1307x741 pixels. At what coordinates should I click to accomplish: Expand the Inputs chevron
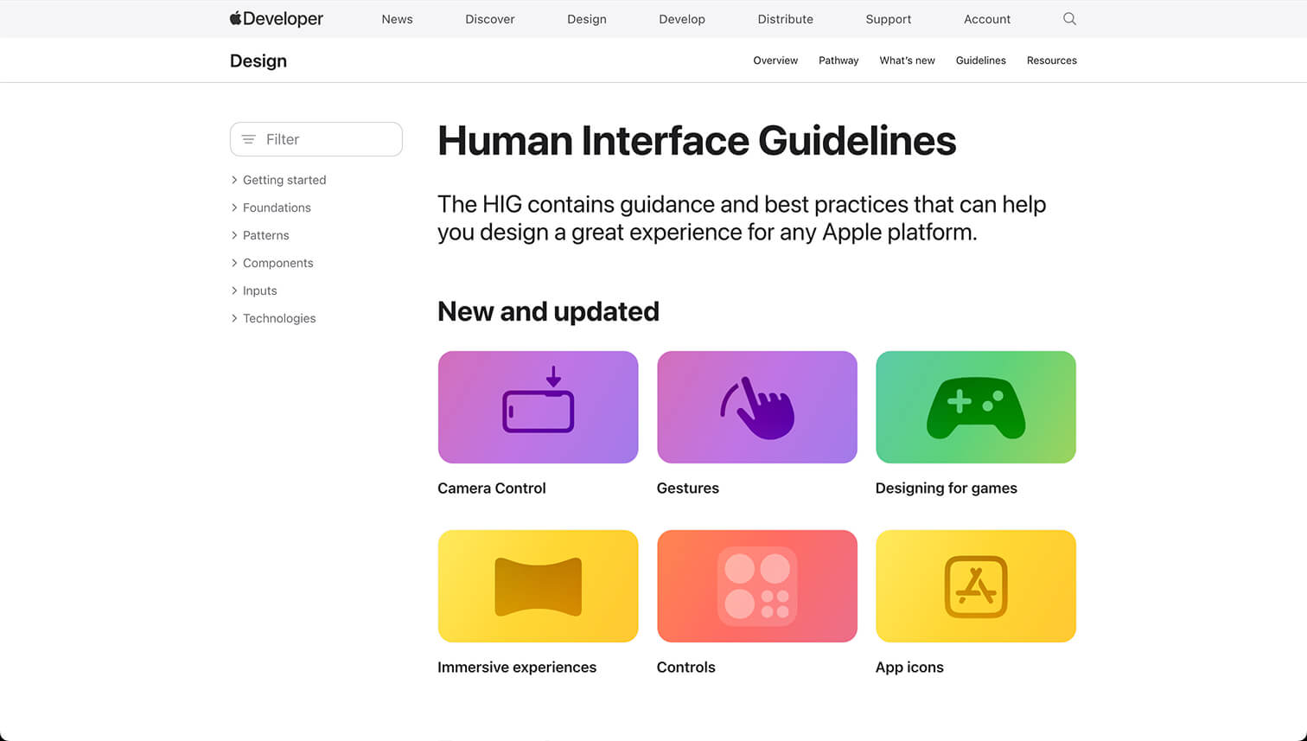point(234,291)
